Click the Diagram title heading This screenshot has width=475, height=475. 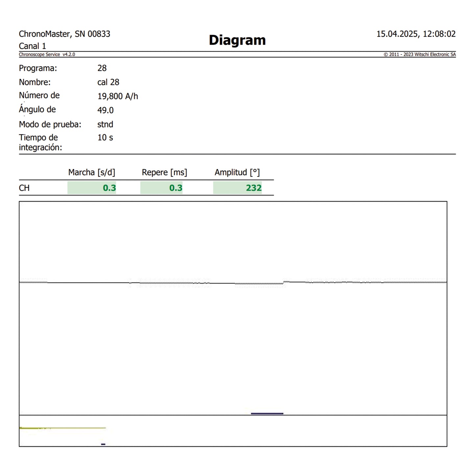[237, 40]
